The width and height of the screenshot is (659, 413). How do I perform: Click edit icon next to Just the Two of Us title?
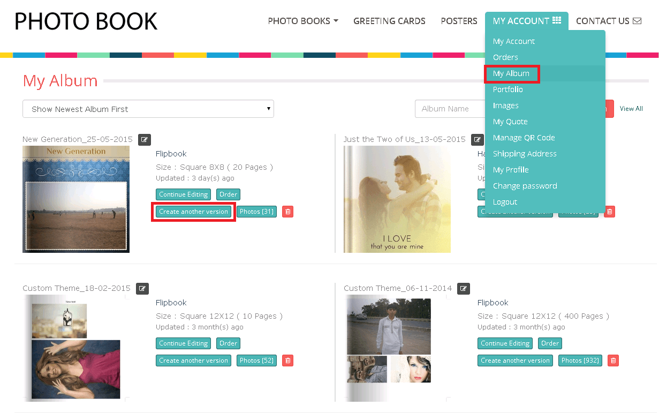coord(477,140)
